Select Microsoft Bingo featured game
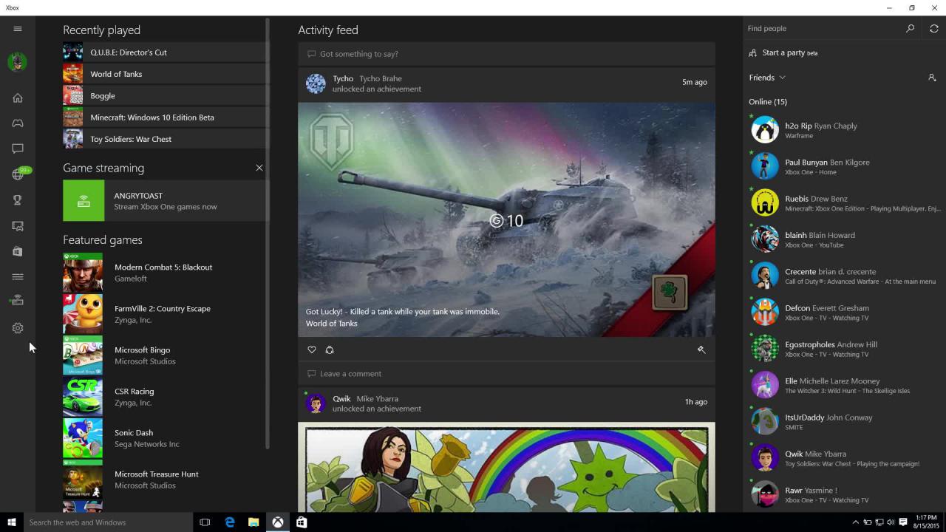The width and height of the screenshot is (946, 532). pyautogui.click(x=166, y=355)
